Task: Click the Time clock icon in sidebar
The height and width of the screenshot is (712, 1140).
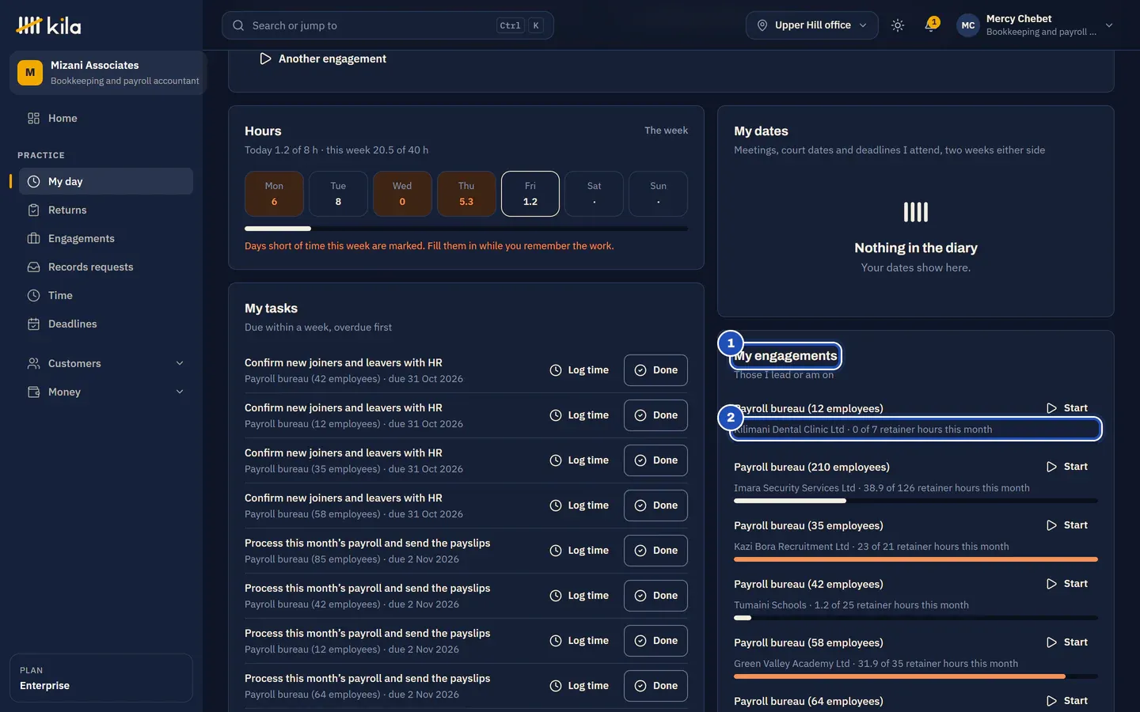Action: point(33,295)
